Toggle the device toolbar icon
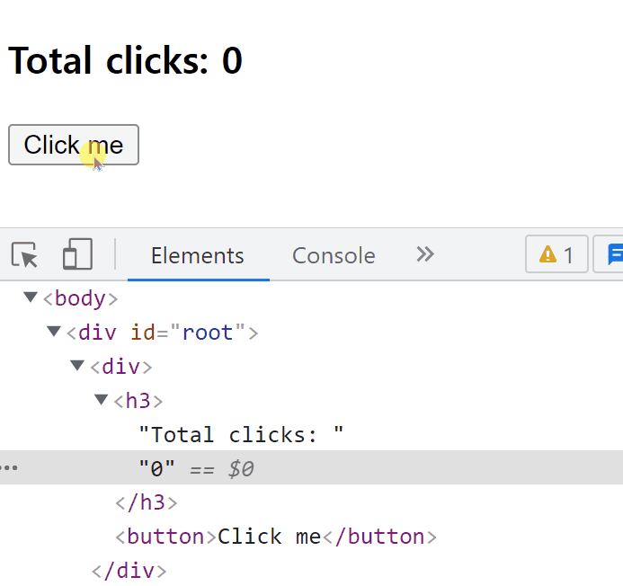The image size is (623, 586). (x=77, y=254)
